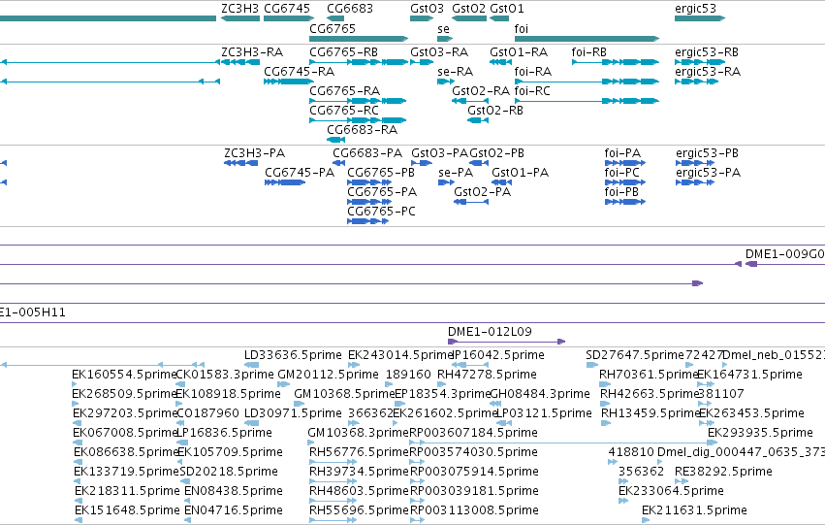Click the GstO3 gene label

point(428,9)
